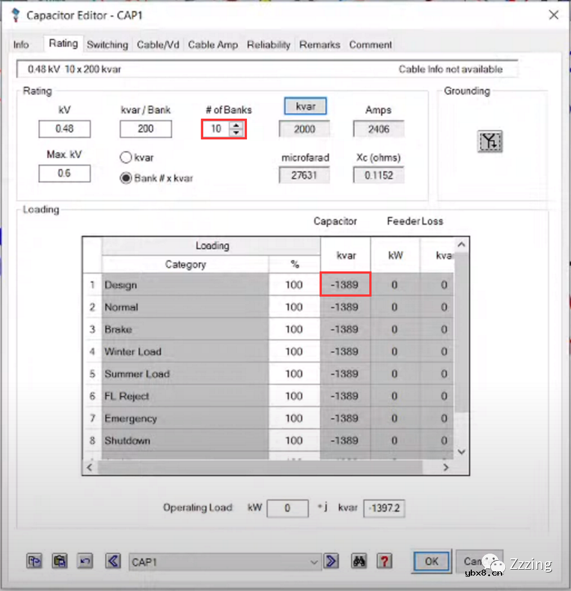Click the Max. kV input field
The height and width of the screenshot is (591, 571).
click(x=64, y=173)
